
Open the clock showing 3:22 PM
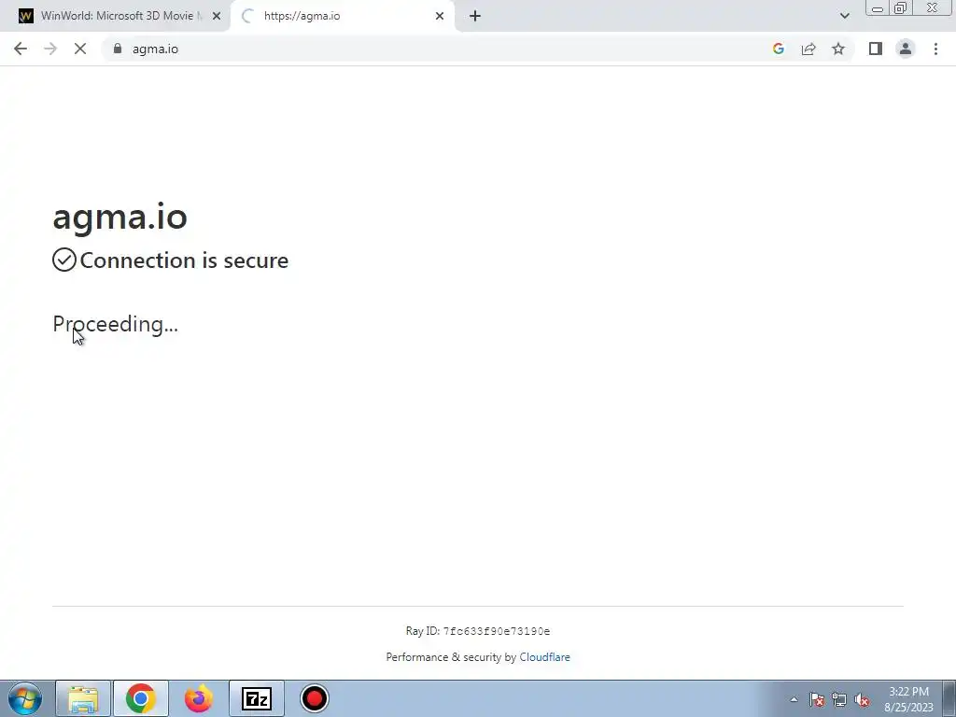pos(908,698)
